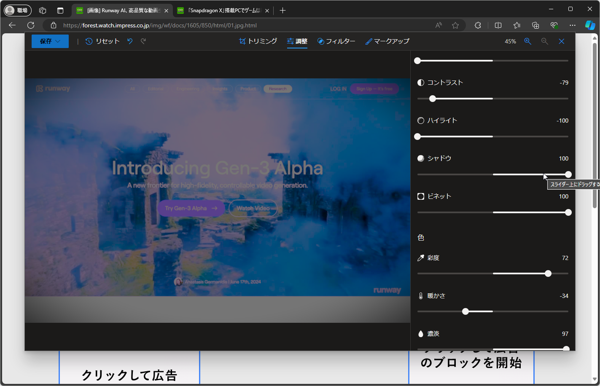Click the 45% zoom level value

click(510, 41)
